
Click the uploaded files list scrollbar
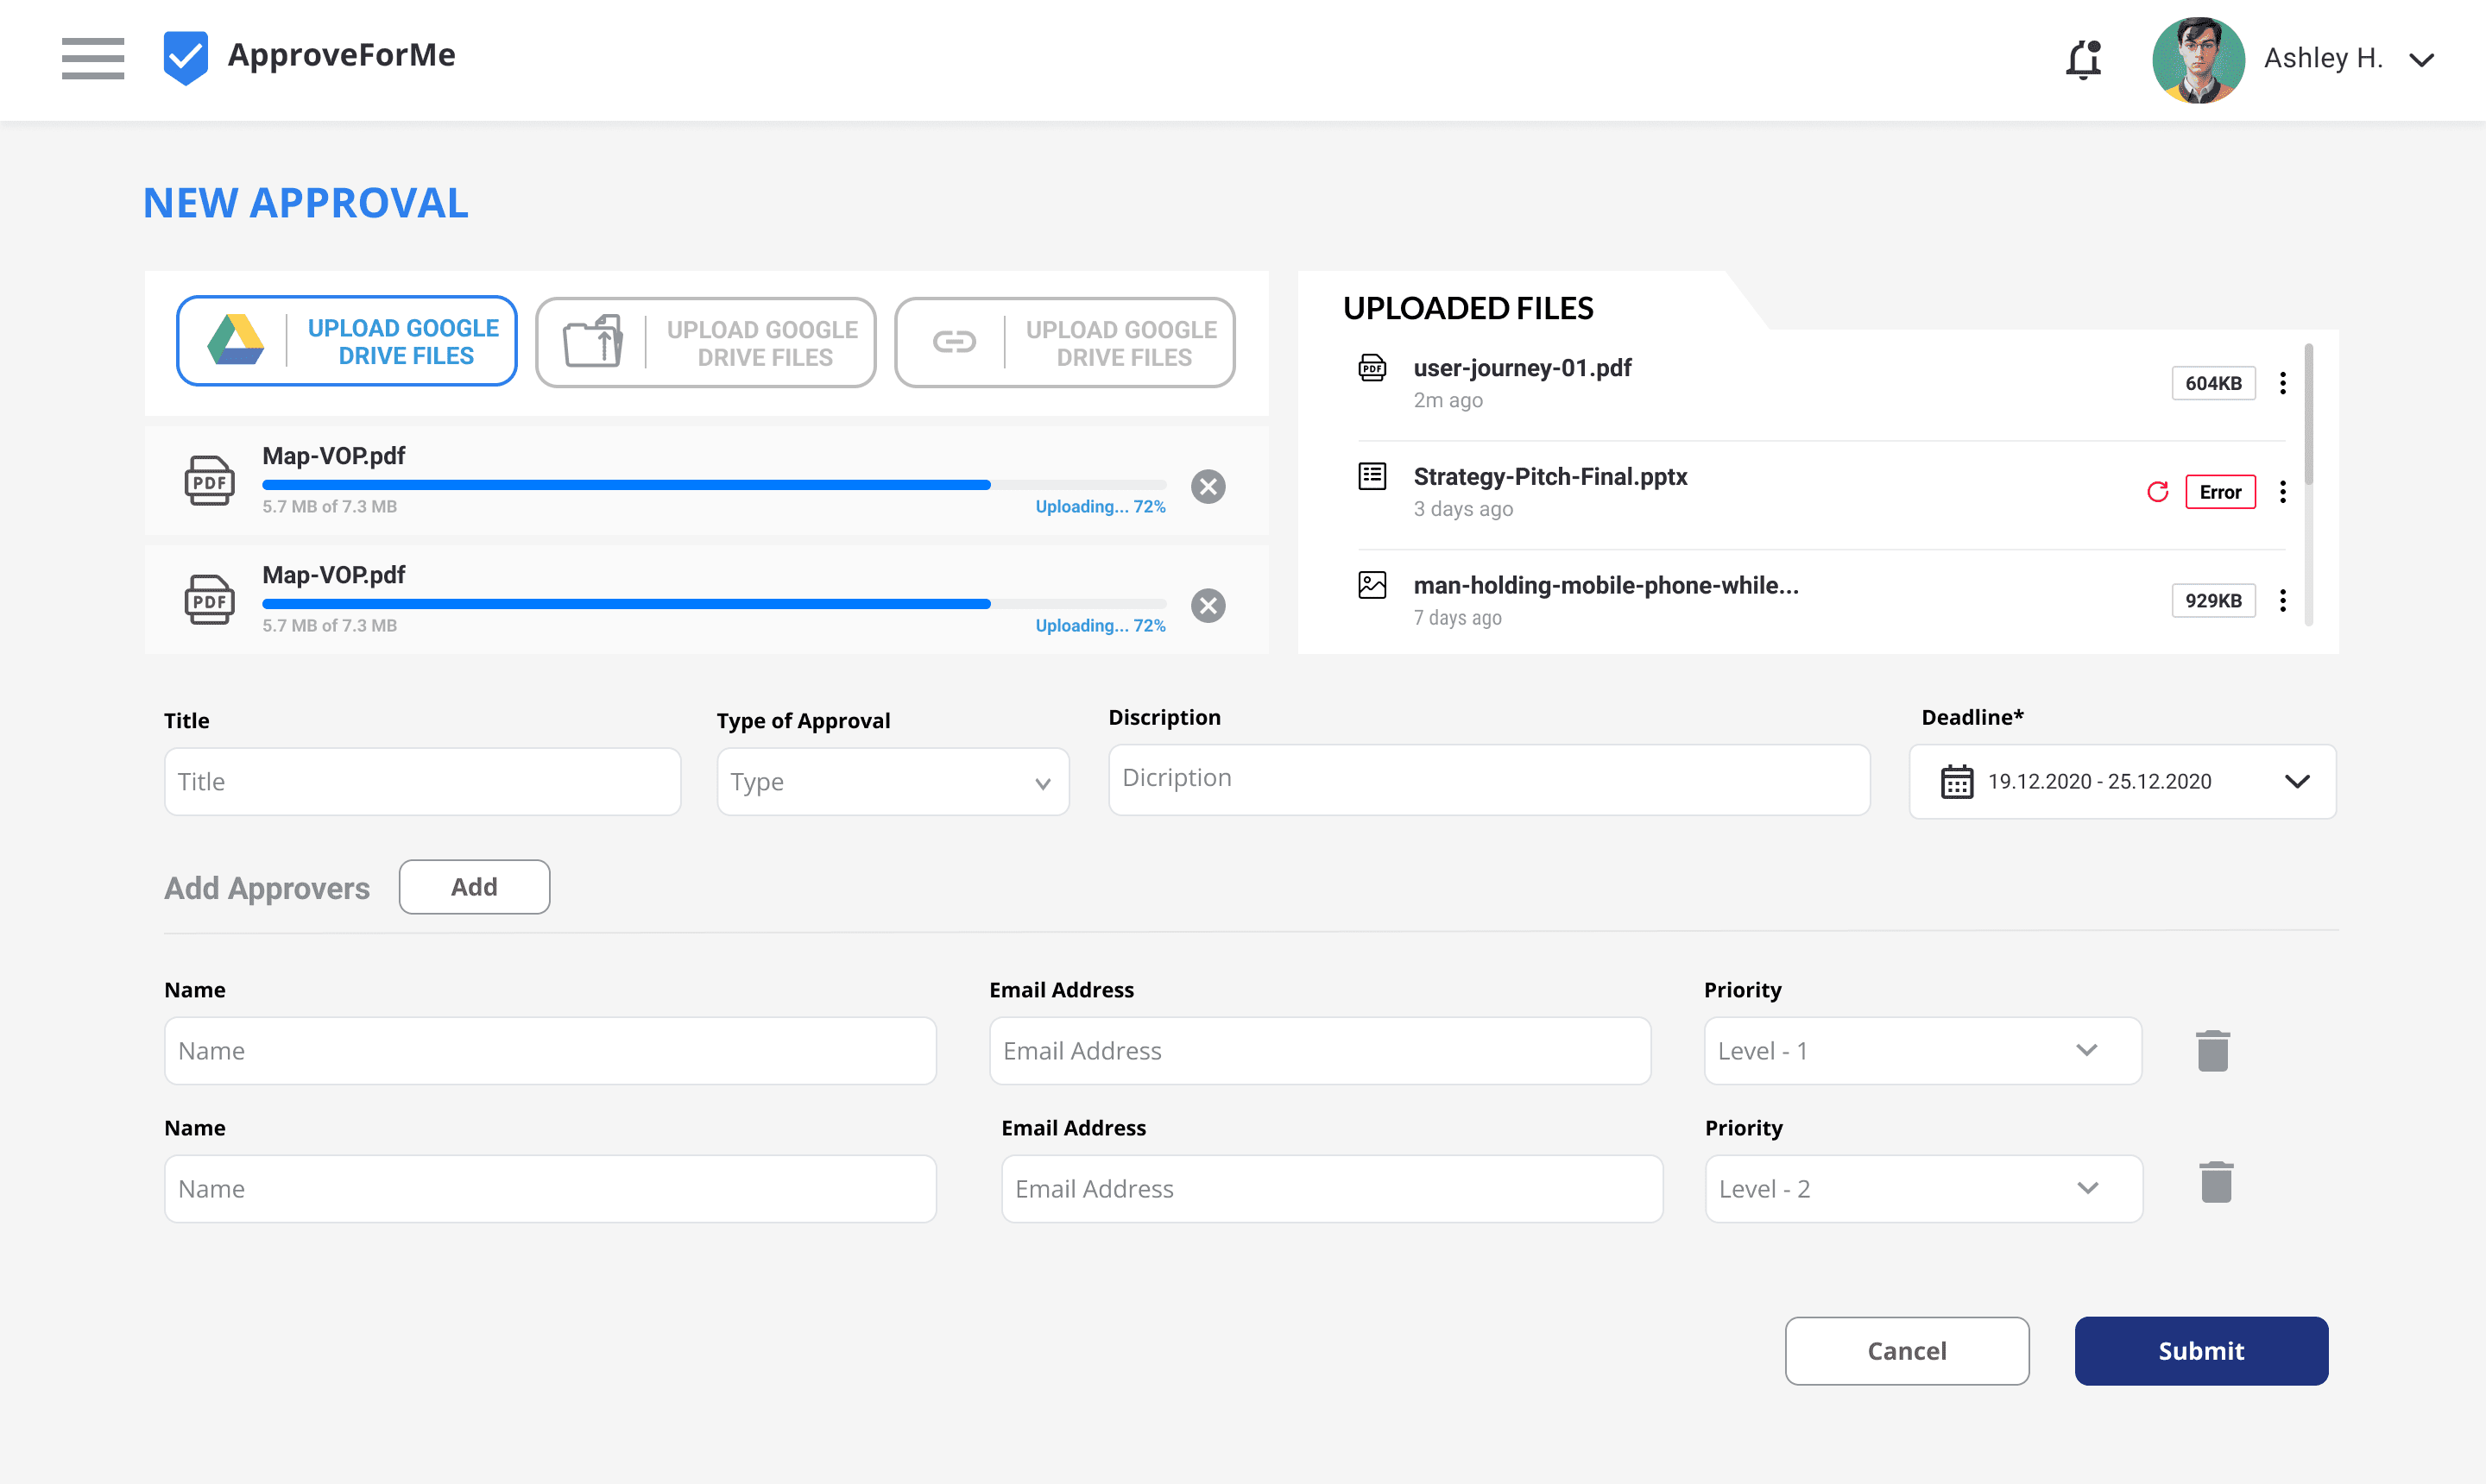[x=2308, y=415]
